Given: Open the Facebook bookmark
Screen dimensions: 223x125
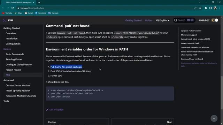Looking at the screenshot, I should point(40,13).
